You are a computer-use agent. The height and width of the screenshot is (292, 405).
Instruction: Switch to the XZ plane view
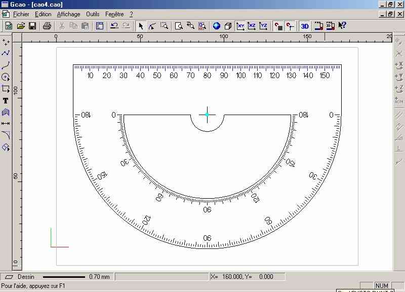pyautogui.click(x=252, y=26)
